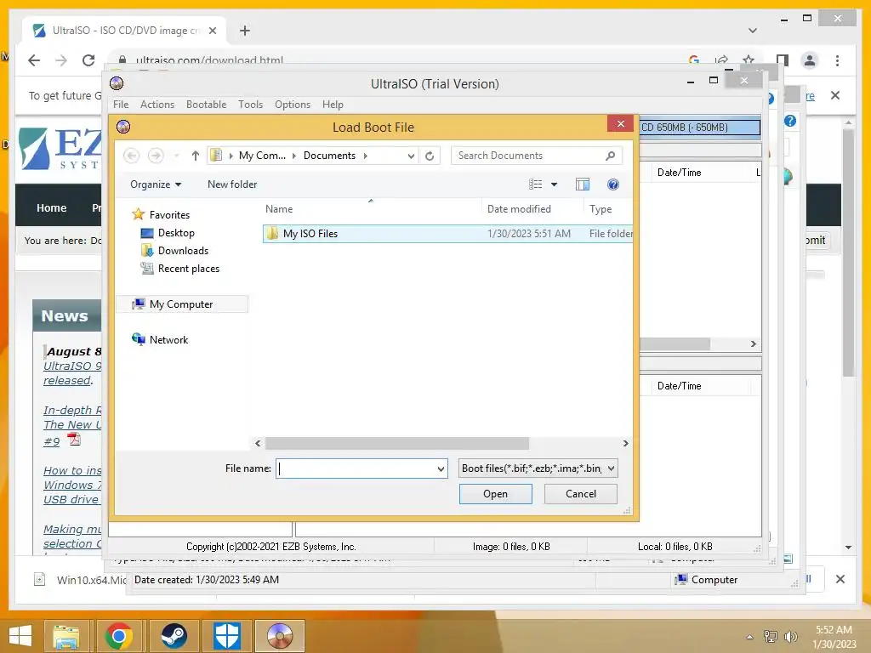This screenshot has width=871, height=653.
Task: Click New folder in dialog toolbar
Action: (x=232, y=185)
